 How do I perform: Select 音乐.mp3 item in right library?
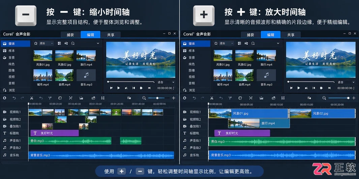coord(266,75)
